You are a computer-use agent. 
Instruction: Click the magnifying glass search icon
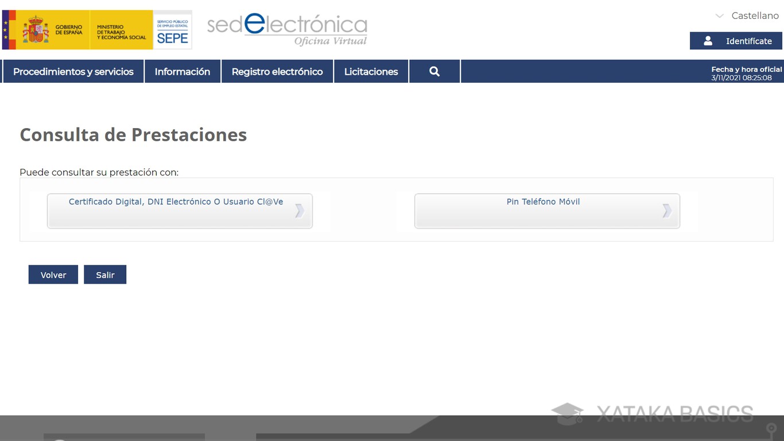(x=434, y=72)
